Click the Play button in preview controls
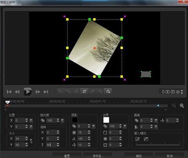Image resolution: width=188 pixels, height=158 pixels. [27, 92]
